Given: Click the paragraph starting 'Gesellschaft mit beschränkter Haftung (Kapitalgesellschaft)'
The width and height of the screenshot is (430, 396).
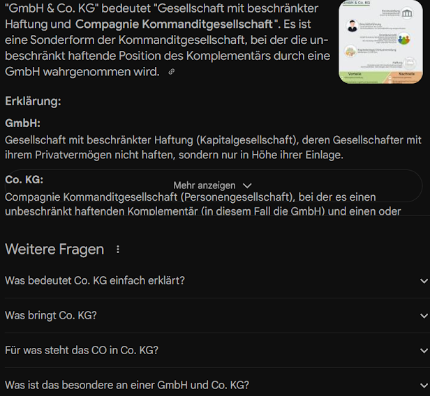Looking at the screenshot, I should (x=213, y=147).
